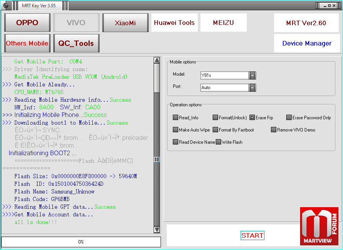Click log line 'Initializationing BOOT2 ...'

coord(43,153)
